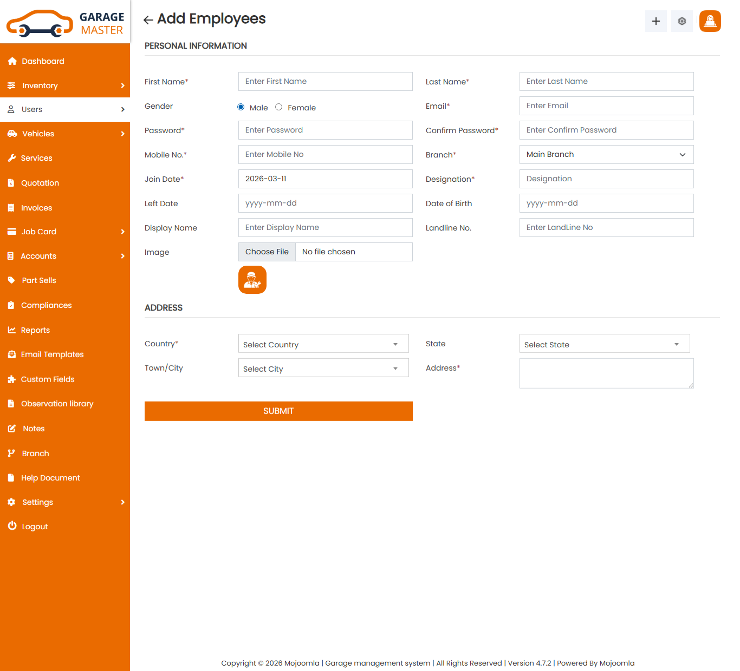The width and height of the screenshot is (740, 671).
Task: Click the Logout power icon
Action: tap(12, 526)
